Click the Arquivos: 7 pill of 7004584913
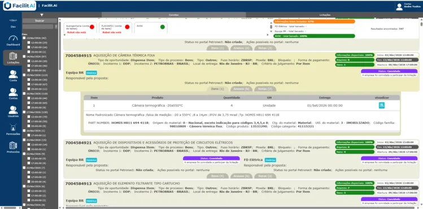This screenshot has width=423, height=209. click(355, 188)
